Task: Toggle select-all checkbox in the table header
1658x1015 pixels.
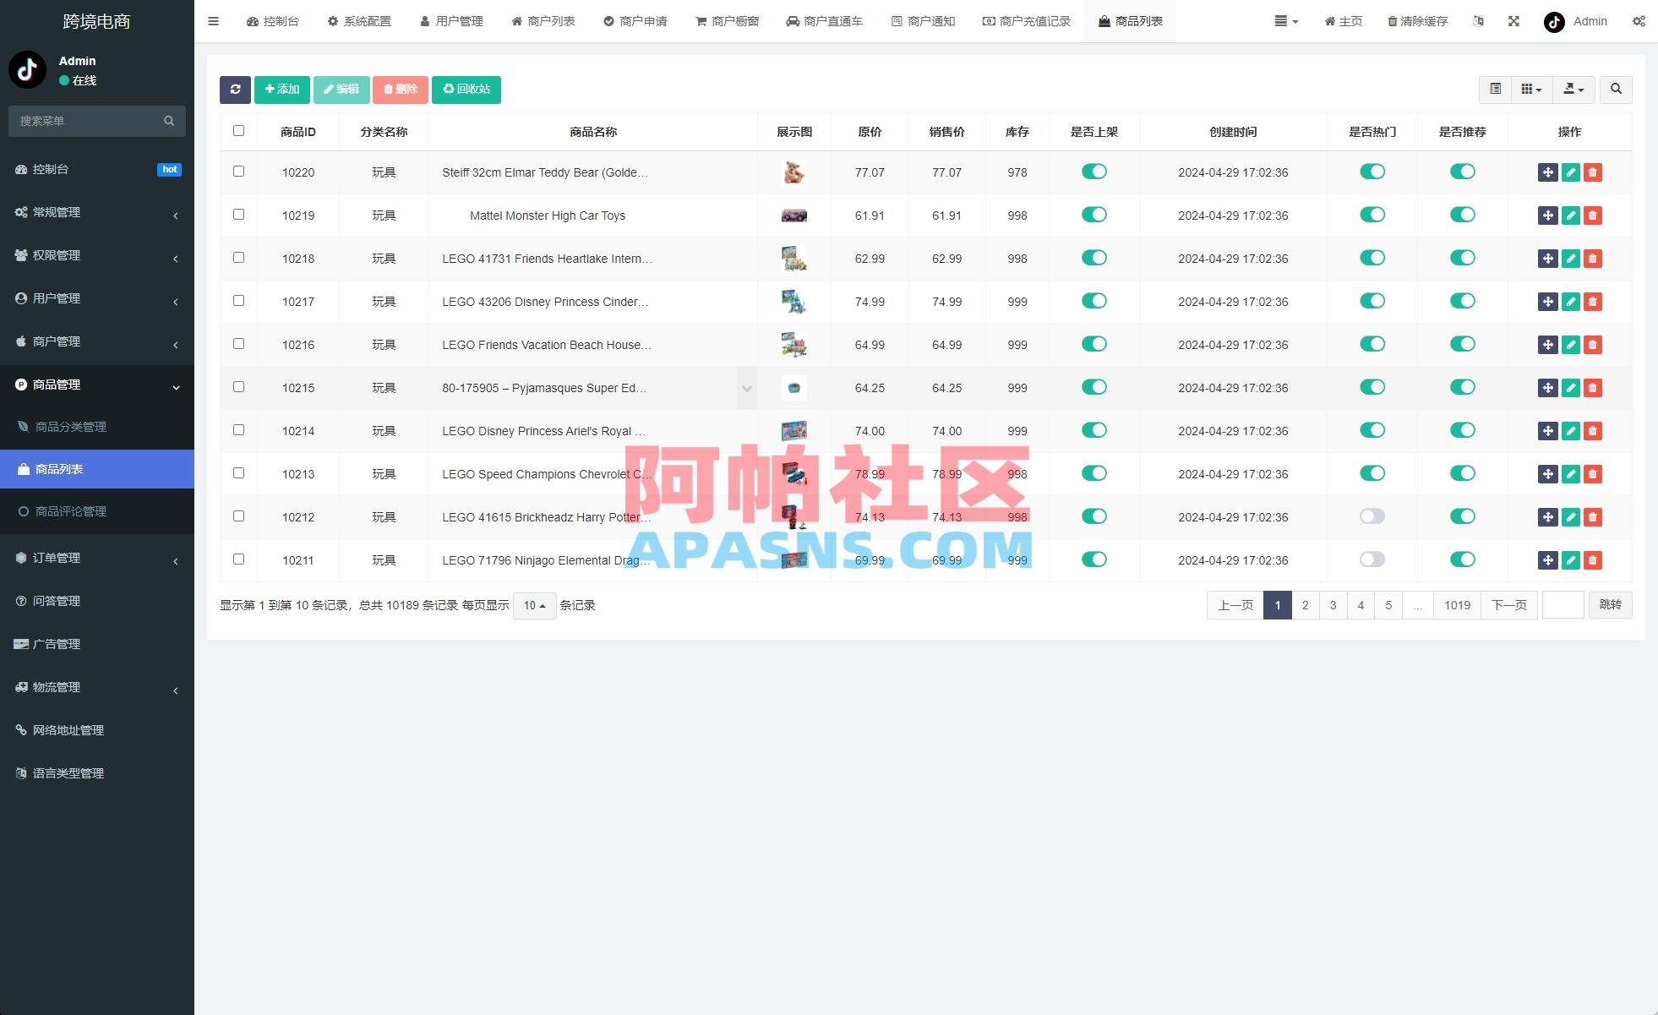Action: tap(238, 131)
